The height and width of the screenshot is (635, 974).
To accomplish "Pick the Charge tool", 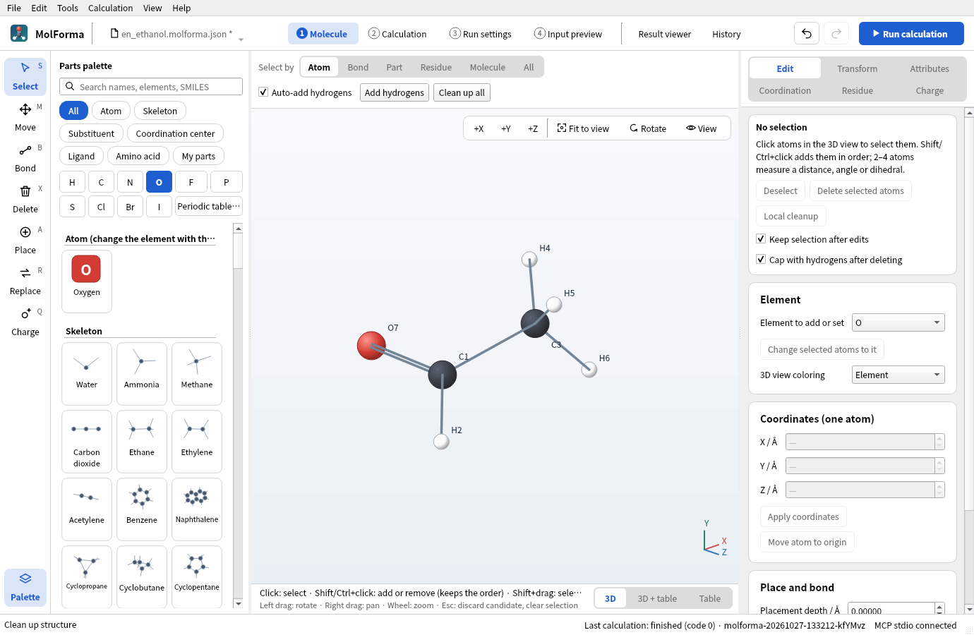I will [25, 322].
